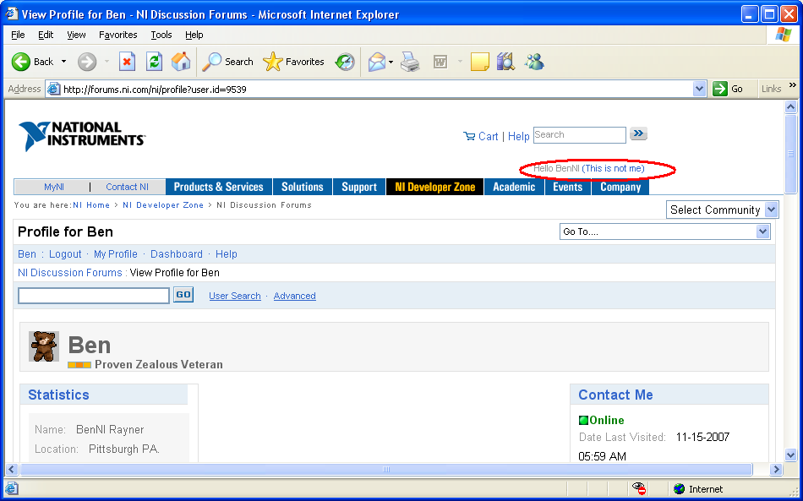803x501 pixels.
Task: Open the Favorites menu
Action: pyautogui.click(x=117, y=35)
